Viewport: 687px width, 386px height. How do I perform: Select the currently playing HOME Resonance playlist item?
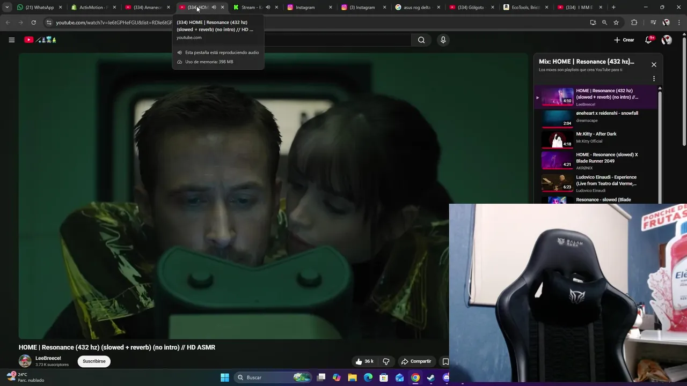coord(596,97)
